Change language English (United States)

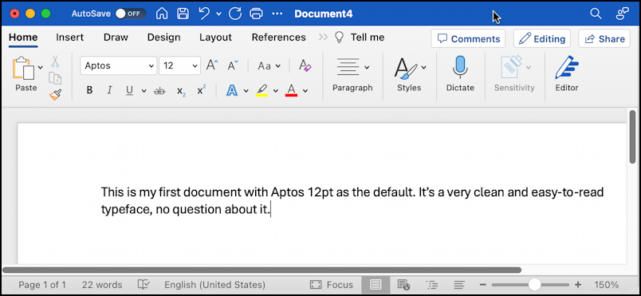click(x=214, y=285)
